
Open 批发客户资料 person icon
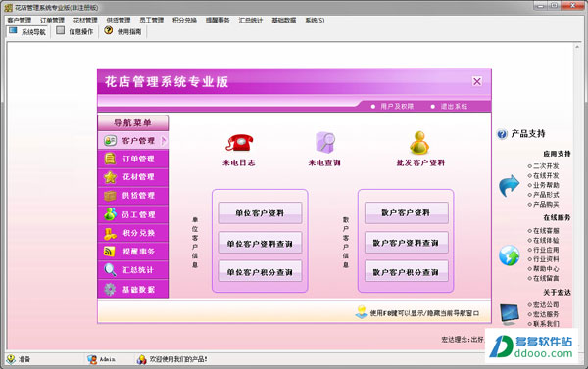(x=419, y=143)
